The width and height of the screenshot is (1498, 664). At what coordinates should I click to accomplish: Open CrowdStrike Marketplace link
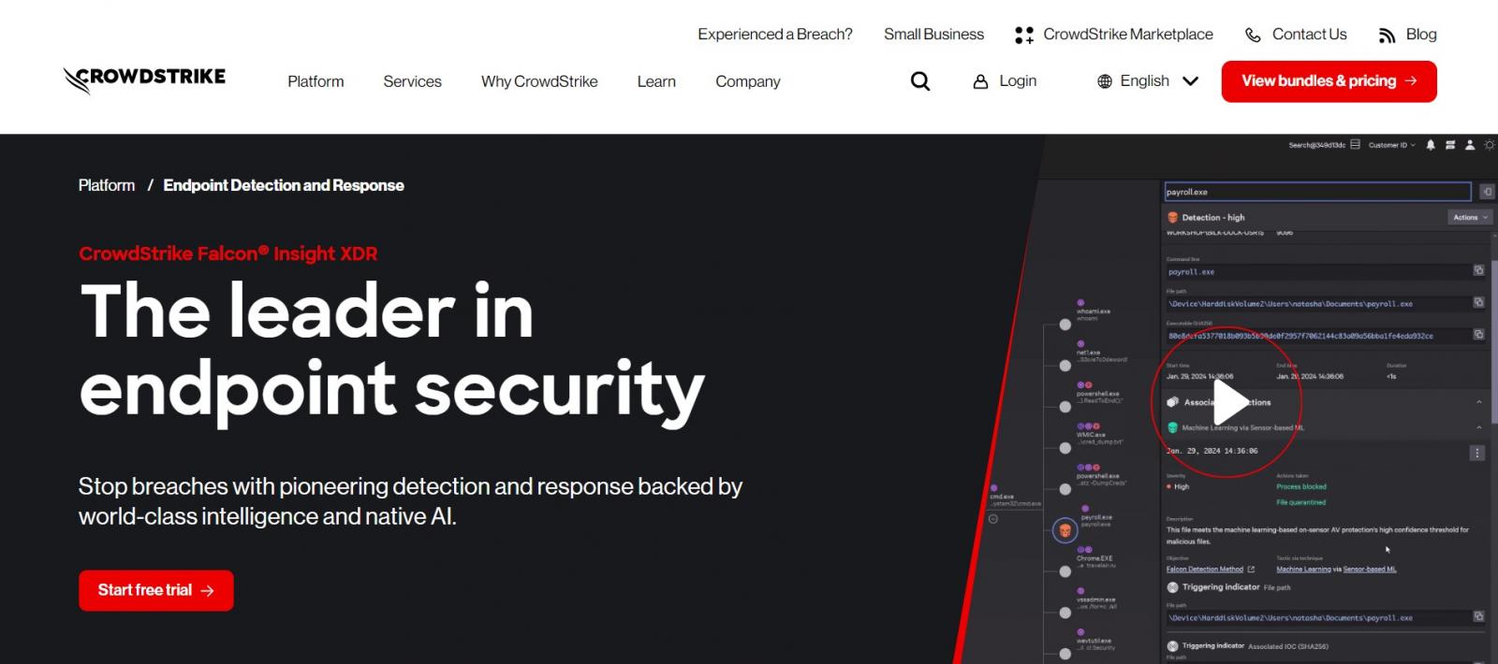point(1114,35)
